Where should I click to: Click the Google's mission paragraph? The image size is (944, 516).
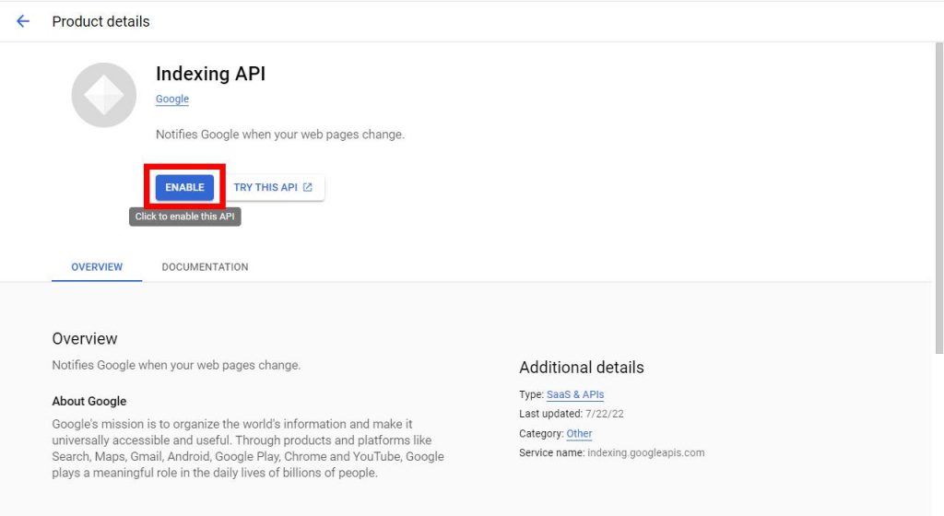248,448
